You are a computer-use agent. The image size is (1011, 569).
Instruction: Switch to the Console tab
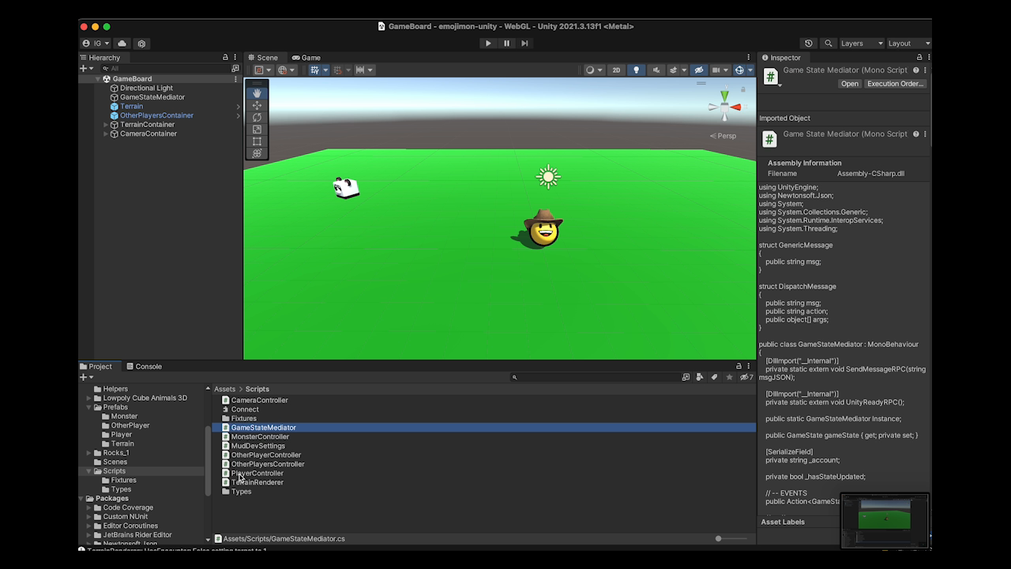[145, 367]
